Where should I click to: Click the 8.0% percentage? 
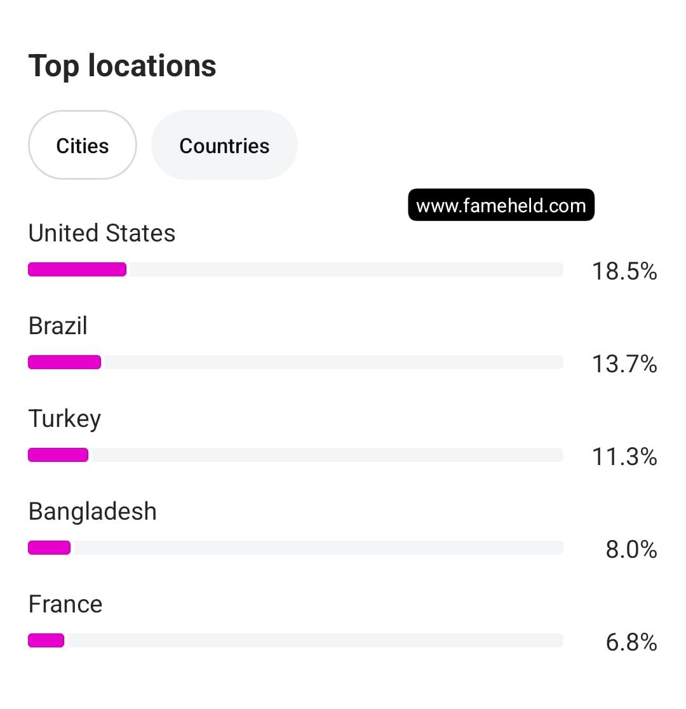point(631,550)
